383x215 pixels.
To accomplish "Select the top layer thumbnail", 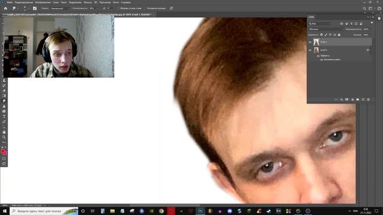I will (x=317, y=42).
